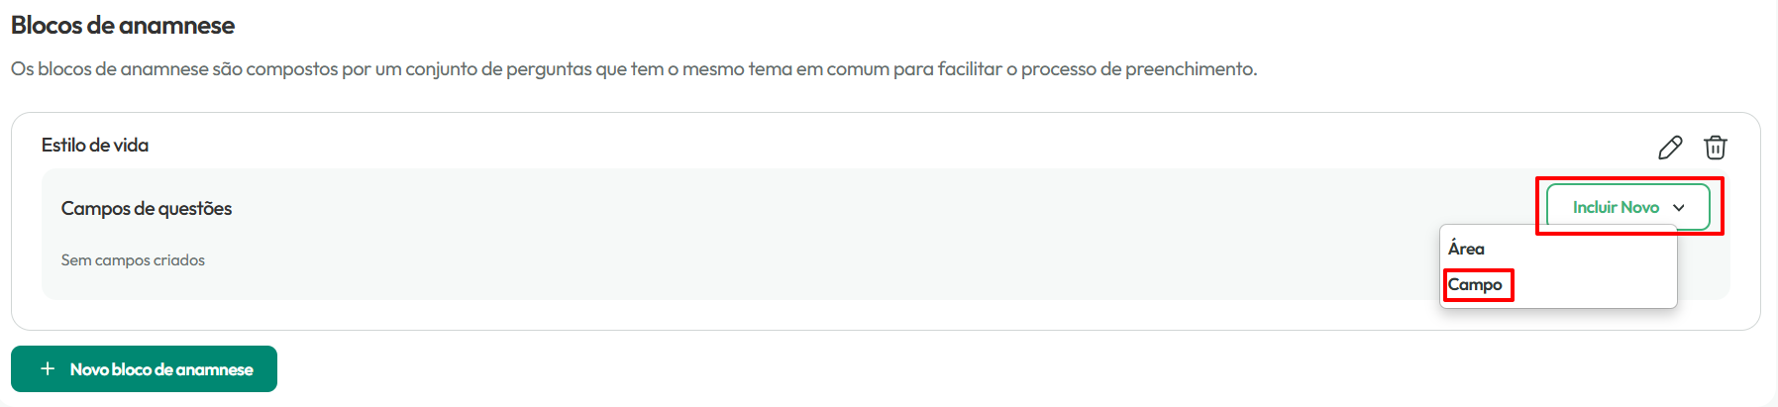Click empty header area beside Estilo de vida
The height and width of the screenshot is (407, 1778).
pos(891,145)
